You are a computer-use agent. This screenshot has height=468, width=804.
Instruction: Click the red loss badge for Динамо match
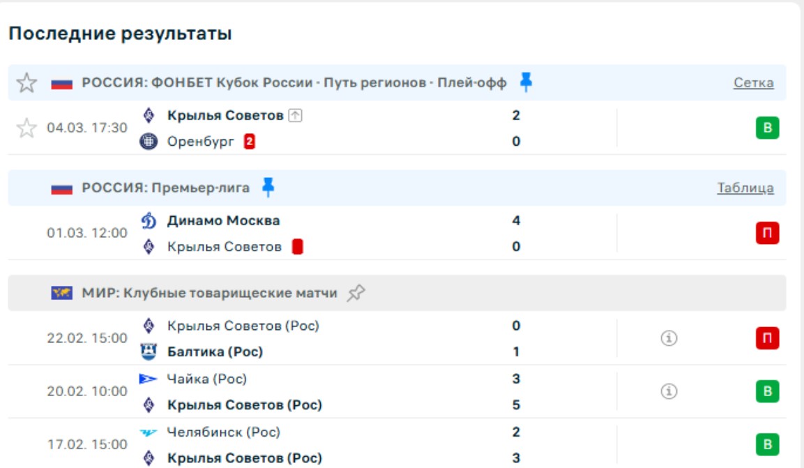(x=767, y=234)
